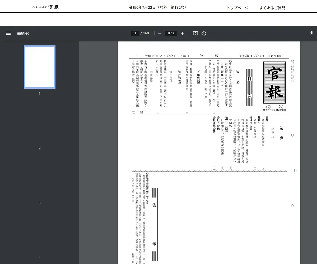Click the インターネット版 官報 logo
317x264 pixels.
click(x=45, y=7)
